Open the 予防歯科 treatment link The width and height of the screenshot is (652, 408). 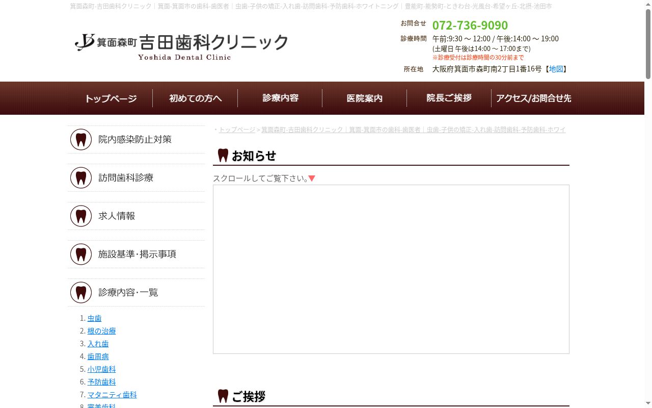[101, 382]
